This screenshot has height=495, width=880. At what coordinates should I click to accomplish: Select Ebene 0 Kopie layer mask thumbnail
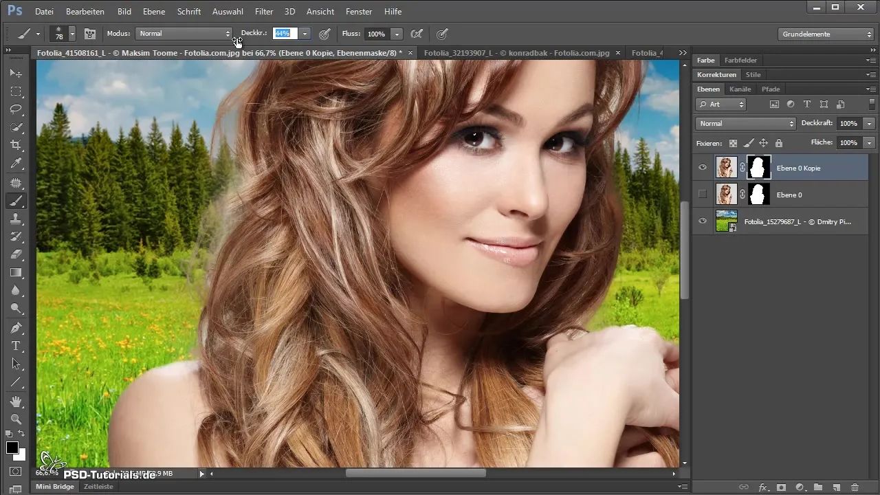(x=759, y=168)
